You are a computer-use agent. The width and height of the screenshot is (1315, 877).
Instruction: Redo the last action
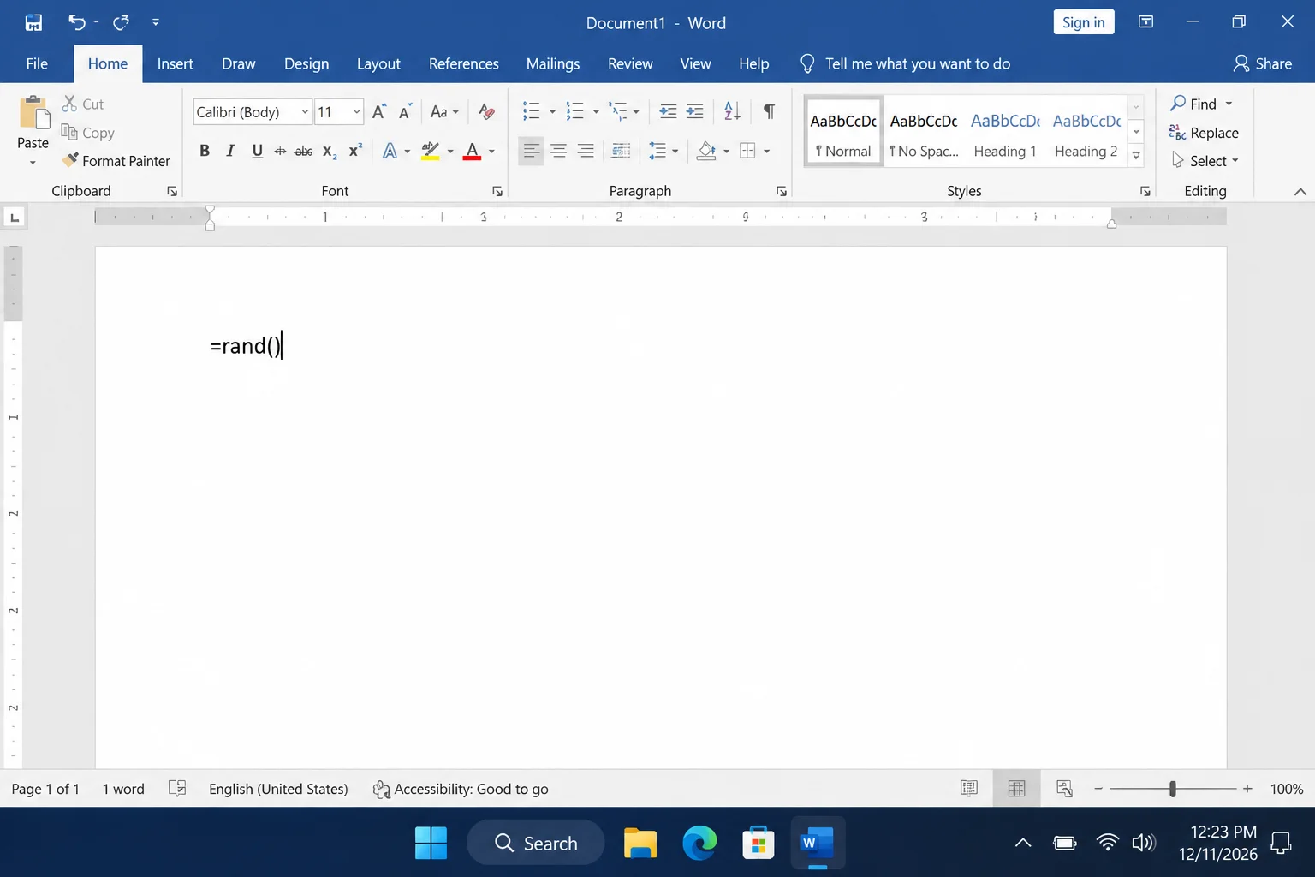[121, 22]
